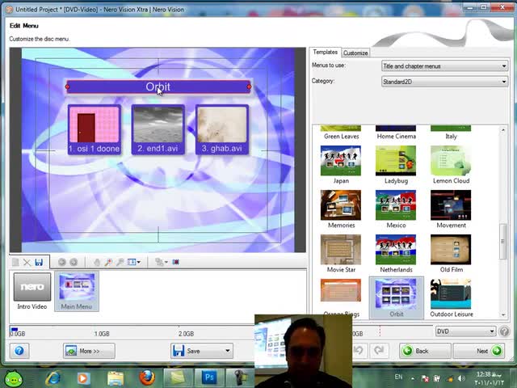Image resolution: width=517 pixels, height=388 pixels.
Task: Select the Main Menu thumbnail
Action: click(77, 291)
